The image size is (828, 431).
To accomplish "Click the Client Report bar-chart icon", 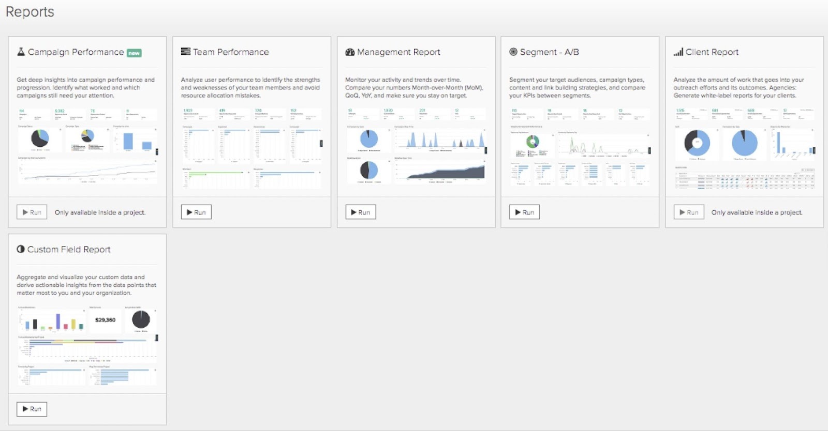I will [678, 52].
